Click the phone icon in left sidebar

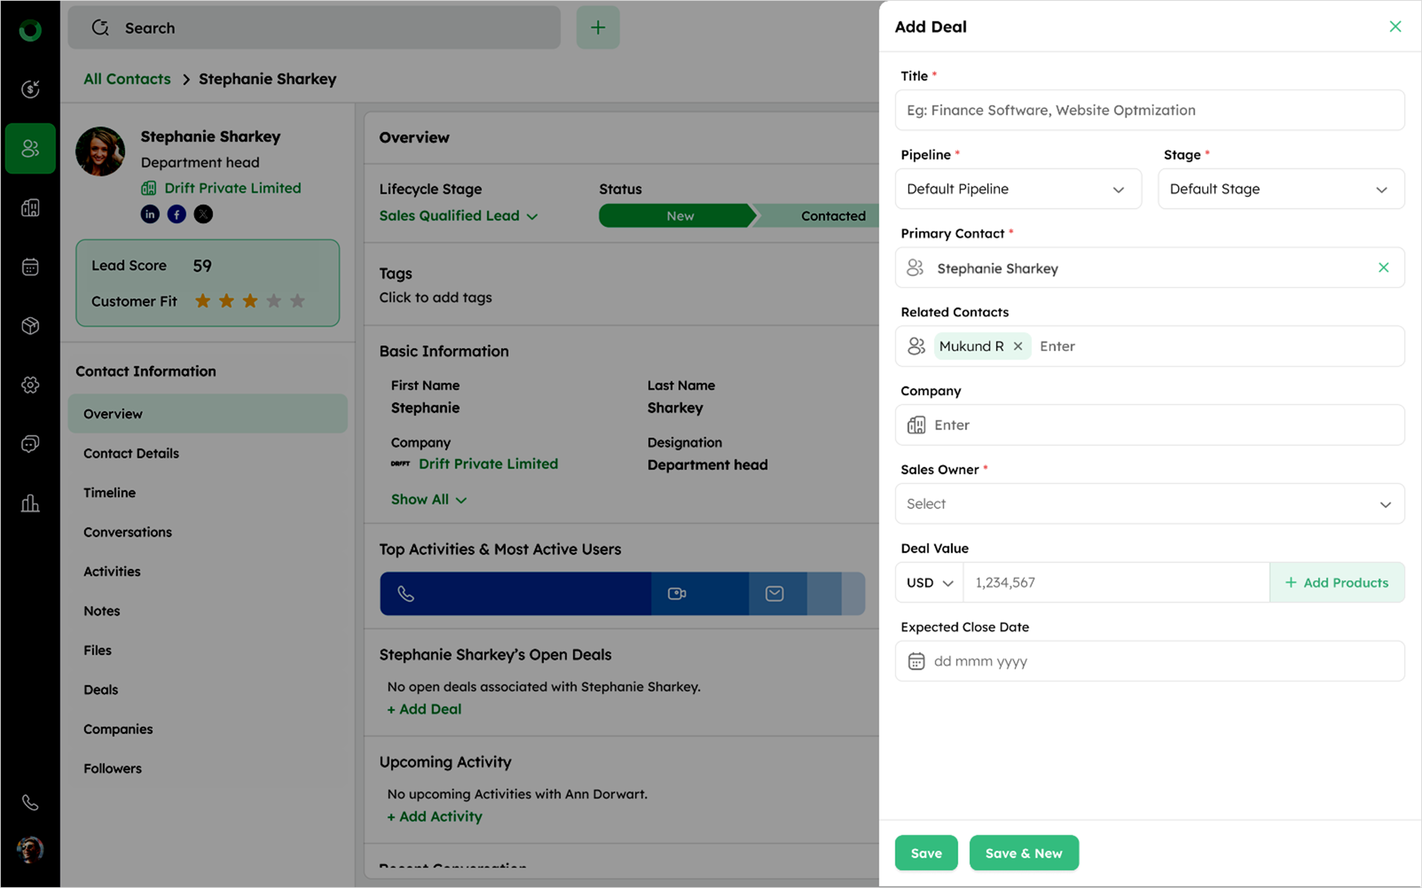pos(30,802)
